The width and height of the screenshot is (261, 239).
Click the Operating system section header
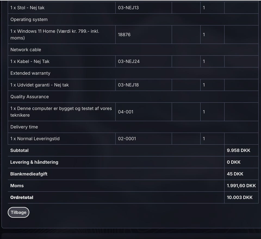(29, 20)
